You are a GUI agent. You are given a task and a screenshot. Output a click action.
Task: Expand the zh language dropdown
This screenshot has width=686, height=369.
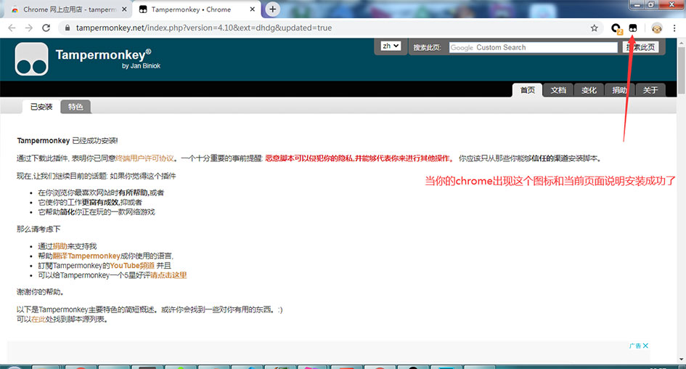pos(391,46)
